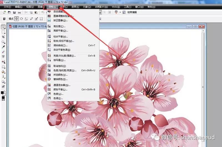Click the Print toolbar icon
This screenshot has height=147, width=222.
click(x=19, y=12)
